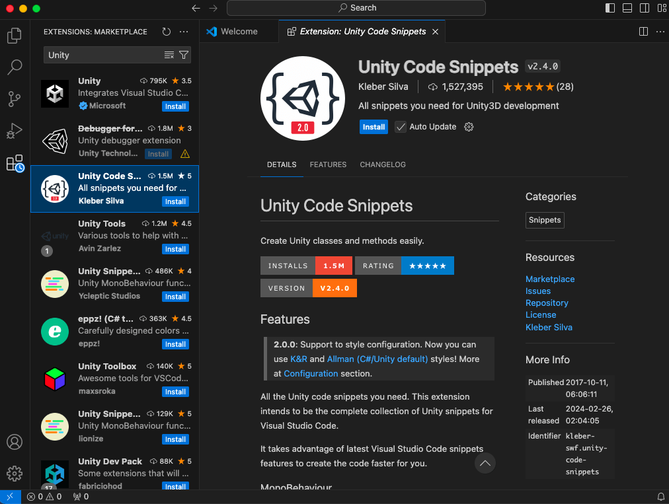This screenshot has height=504, width=669.
Task: Open the Explorer view in activity bar
Action: tap(15, 36)
